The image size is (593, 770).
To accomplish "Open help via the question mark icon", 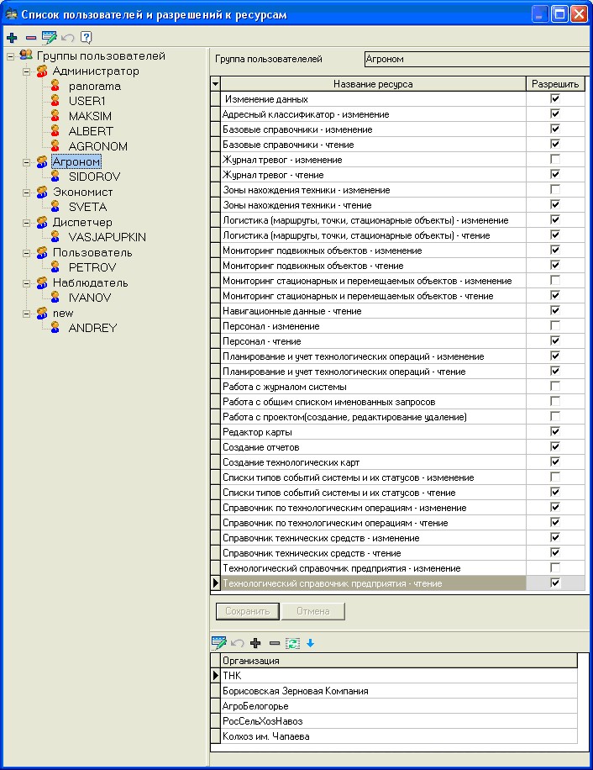I will pyautogui.click(x=86, y=38).
